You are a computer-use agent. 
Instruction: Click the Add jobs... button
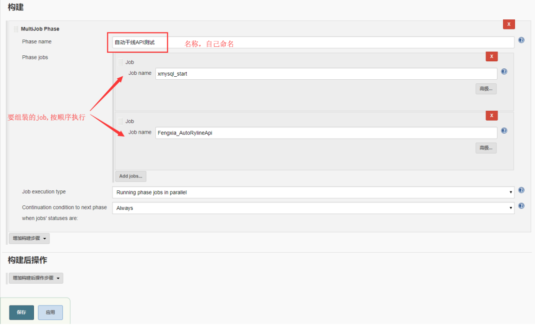131,176
